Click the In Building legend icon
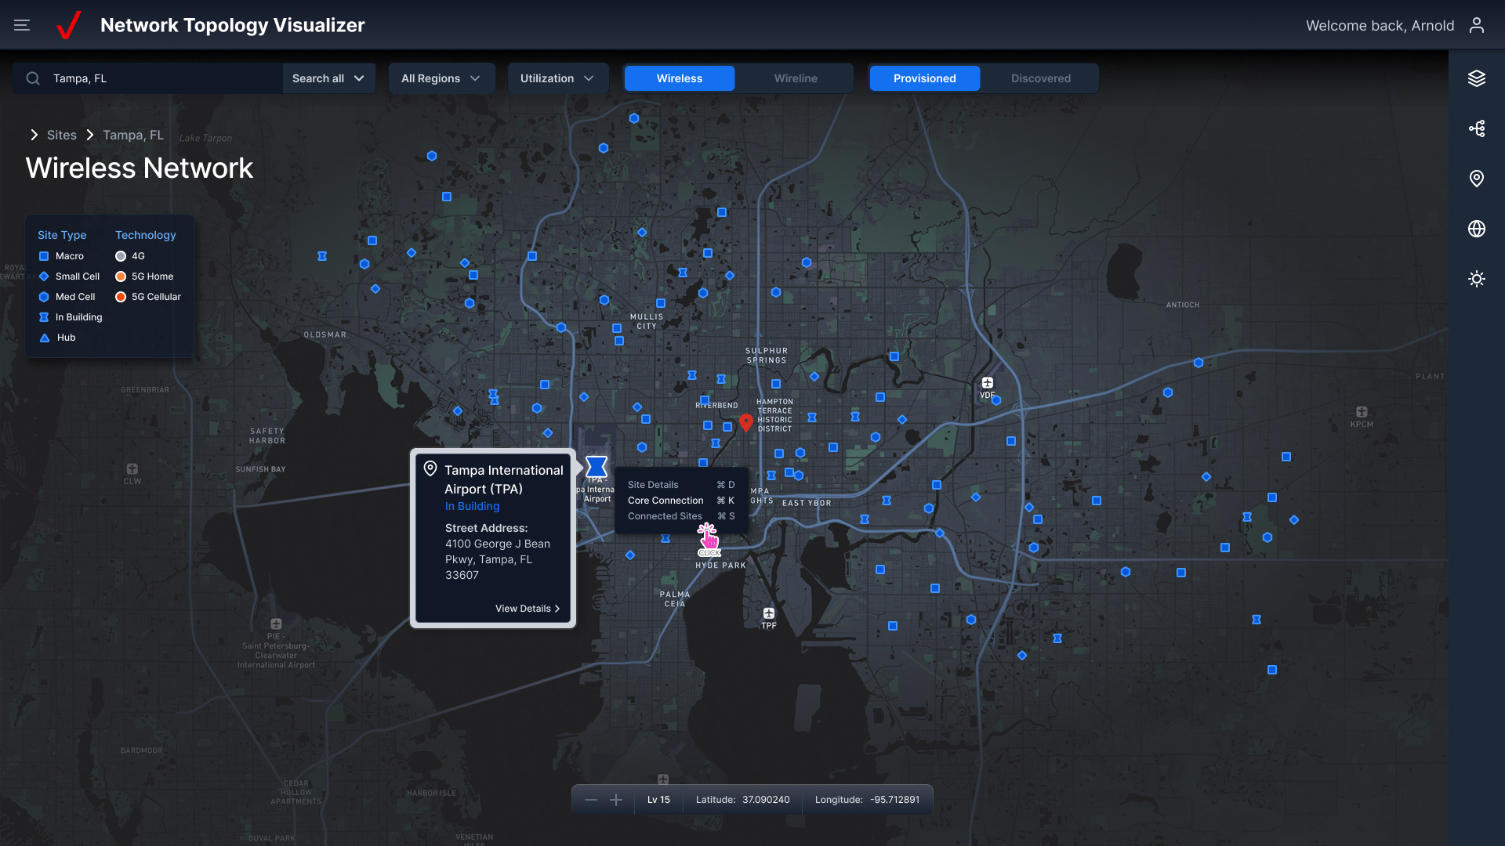This screenshot has width=1505, height=846. 44,317
